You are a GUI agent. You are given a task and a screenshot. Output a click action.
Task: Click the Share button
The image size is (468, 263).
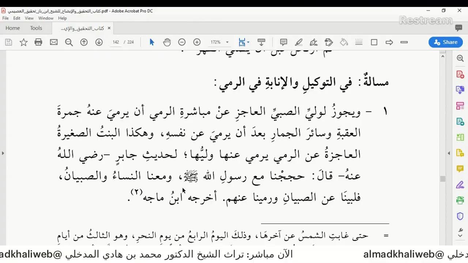(446, 42)
